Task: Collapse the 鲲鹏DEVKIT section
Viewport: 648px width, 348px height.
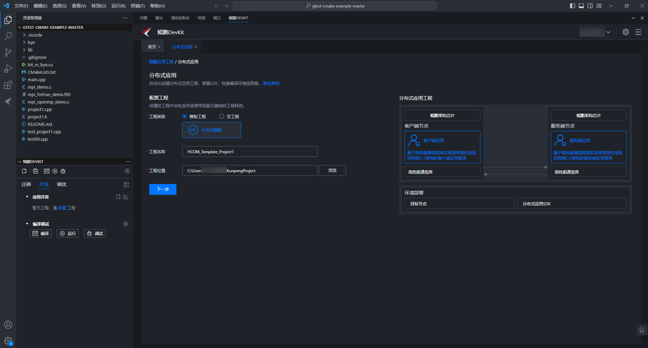Action: 20,162
